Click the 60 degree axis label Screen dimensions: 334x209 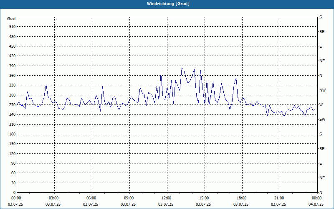13,173
